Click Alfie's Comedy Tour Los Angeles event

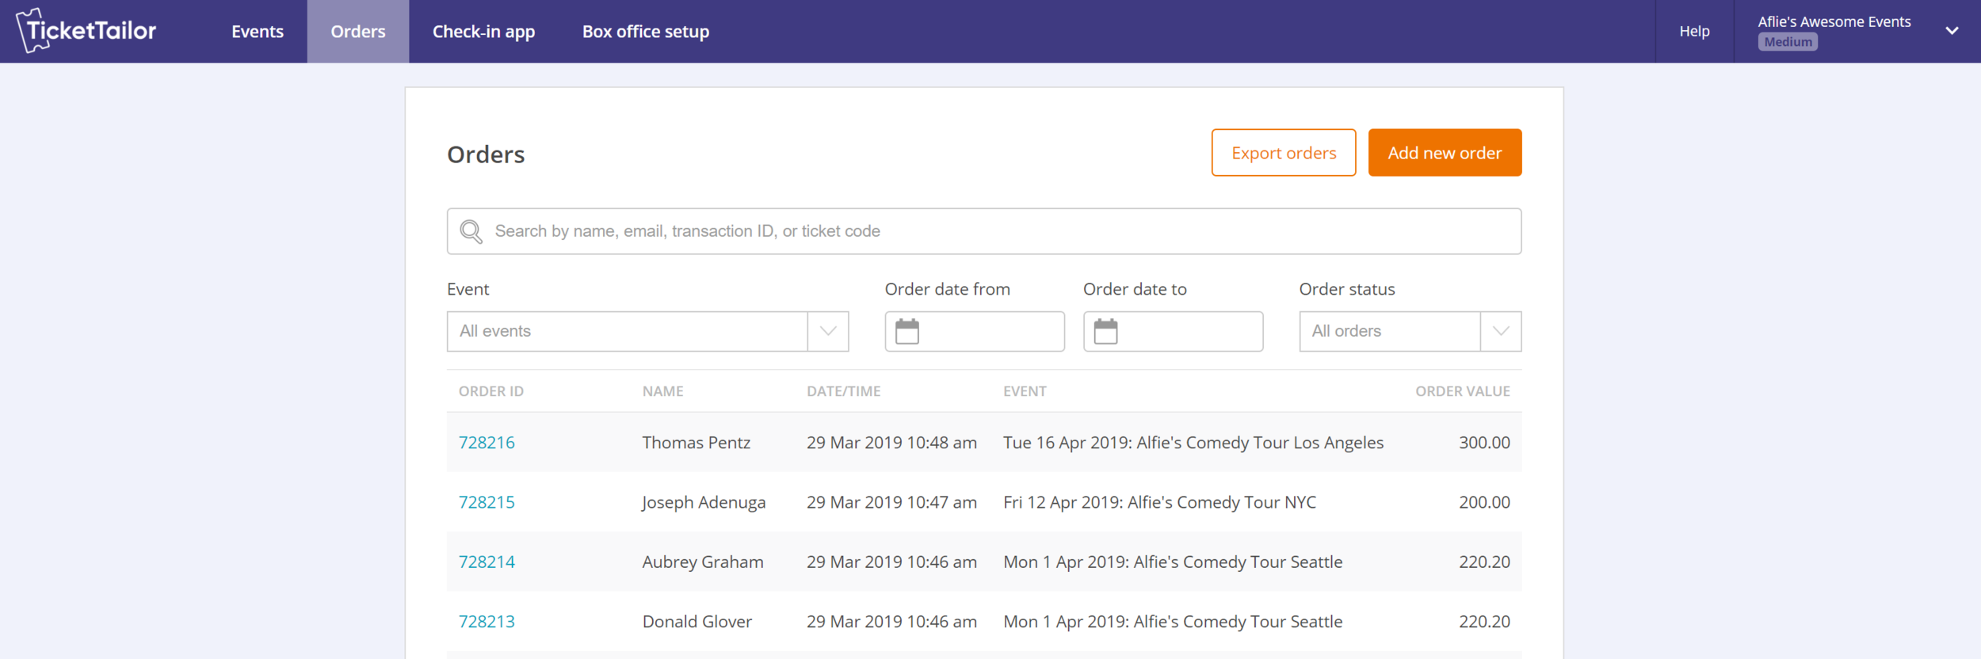[1193, 443]
